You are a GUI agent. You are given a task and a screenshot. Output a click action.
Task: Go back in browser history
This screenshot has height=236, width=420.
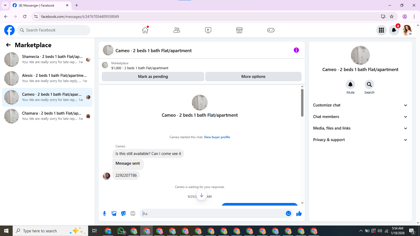pos(6,17)
